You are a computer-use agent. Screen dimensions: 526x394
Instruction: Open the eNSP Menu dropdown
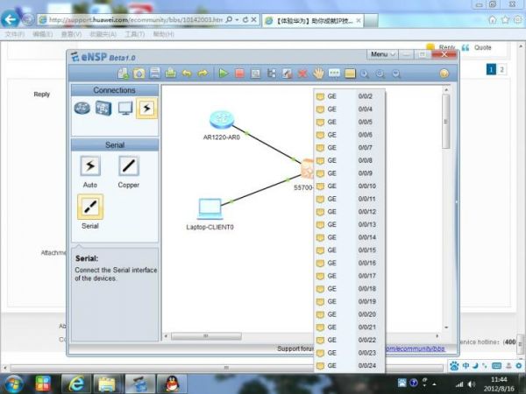click(x=383, y=54)
